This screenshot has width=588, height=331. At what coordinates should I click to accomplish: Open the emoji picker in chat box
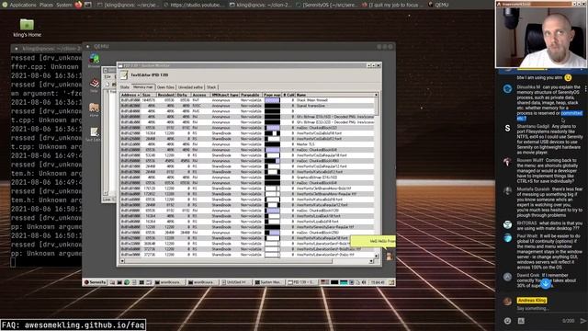507,321
